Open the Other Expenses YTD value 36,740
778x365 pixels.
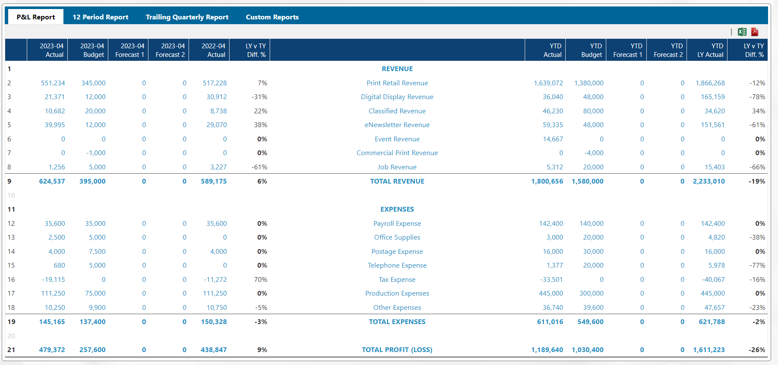553,308
